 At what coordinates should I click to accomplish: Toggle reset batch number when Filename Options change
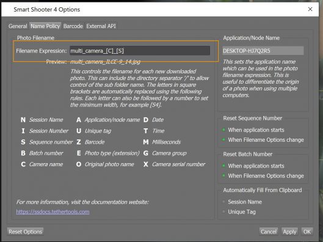(263, 176)
